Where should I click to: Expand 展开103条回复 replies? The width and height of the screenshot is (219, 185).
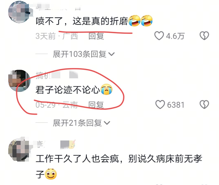point(84,54)
